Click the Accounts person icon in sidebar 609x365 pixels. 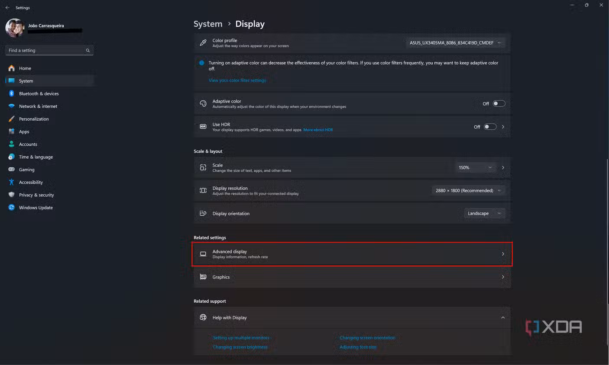point(12,144)
